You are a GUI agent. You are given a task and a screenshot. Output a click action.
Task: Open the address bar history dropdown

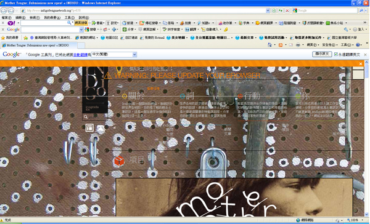click(x=268, y=10)
